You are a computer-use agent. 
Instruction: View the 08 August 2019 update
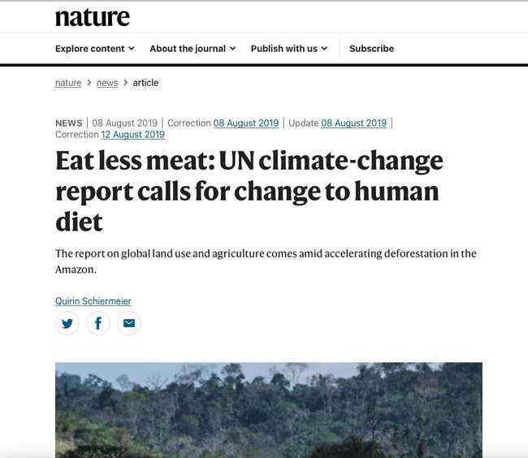[353, 123]
